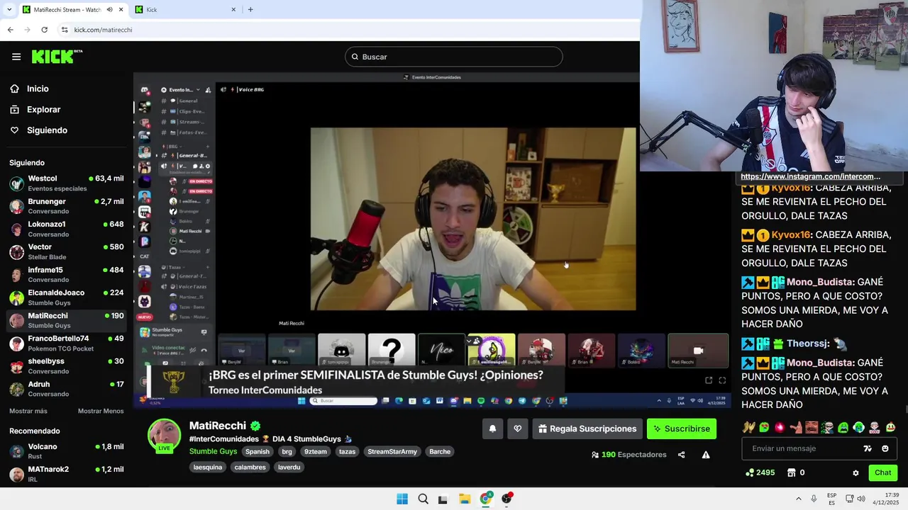Viewport: 908px width, 510px height.
Task: Open the tab search dropdown arrow
Action: point(9,9)
